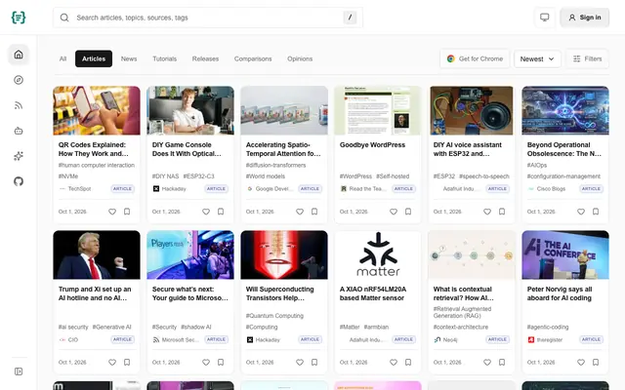Click the #shadow AI tag
The width and height of the screenshot is (625, 390).
(x=196, y=328)
